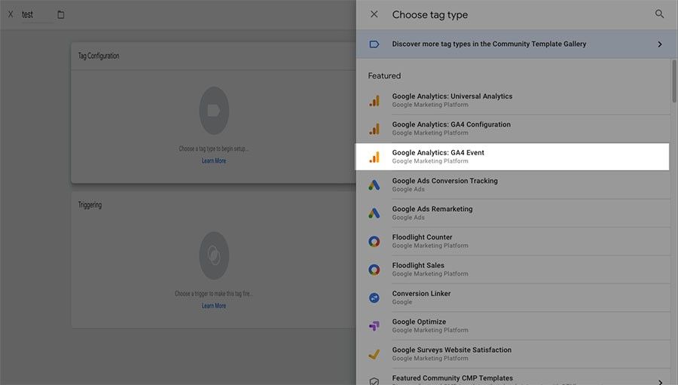Image resolution: width=678 pixels, height=385 pixels.
Task: Click the Conversion Linker icon
Action: tap(374, 298)
